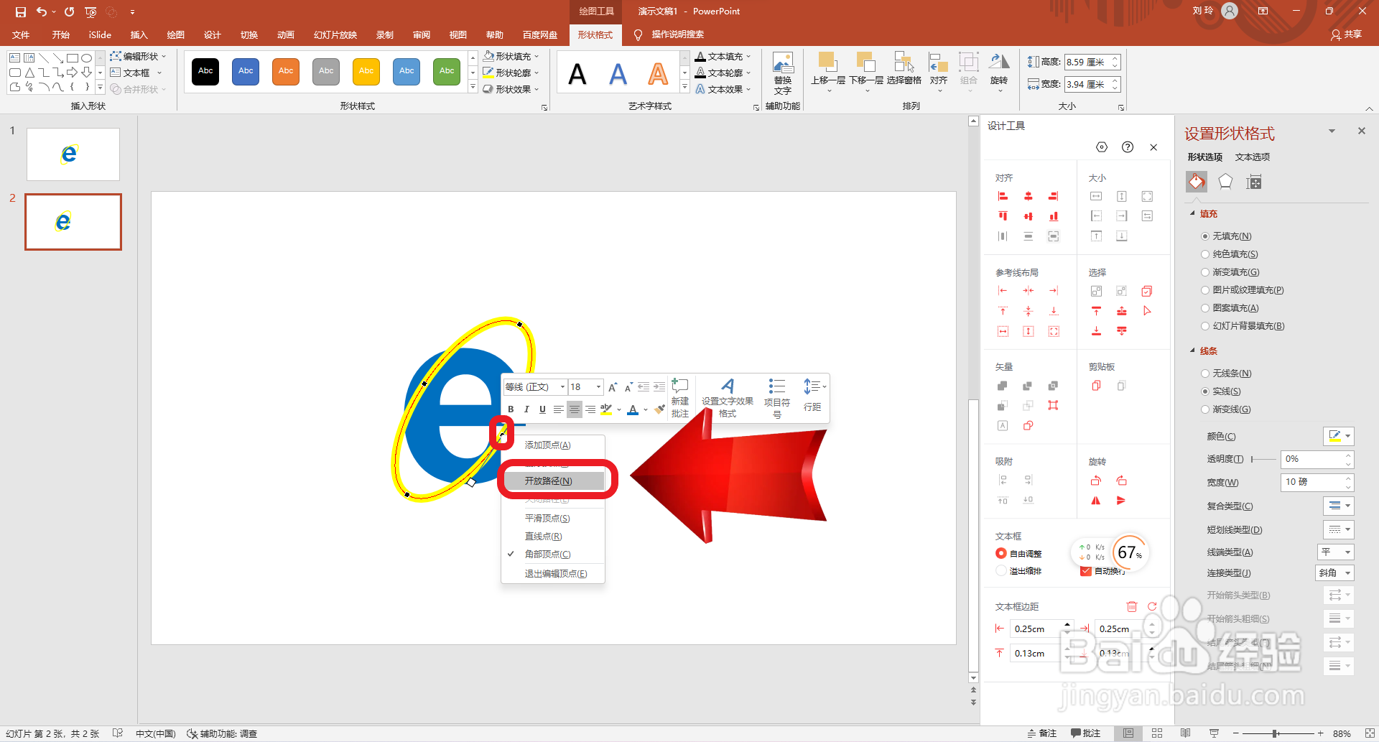This screenshot has width=1379, height=742.
Task: Choose 退出编辑顶点 exit edit points
Action: tap(553, 574)
